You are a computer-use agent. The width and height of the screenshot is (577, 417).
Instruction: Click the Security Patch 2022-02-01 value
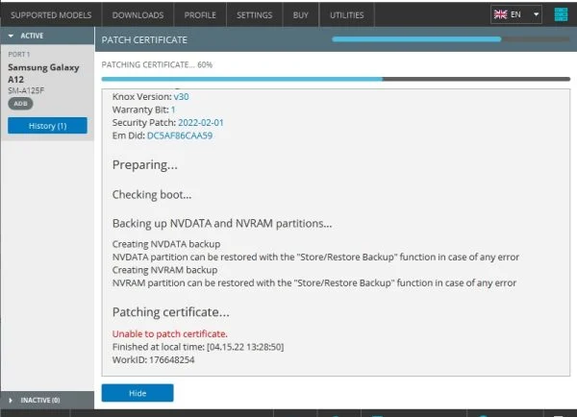click(x=193, y=123)
